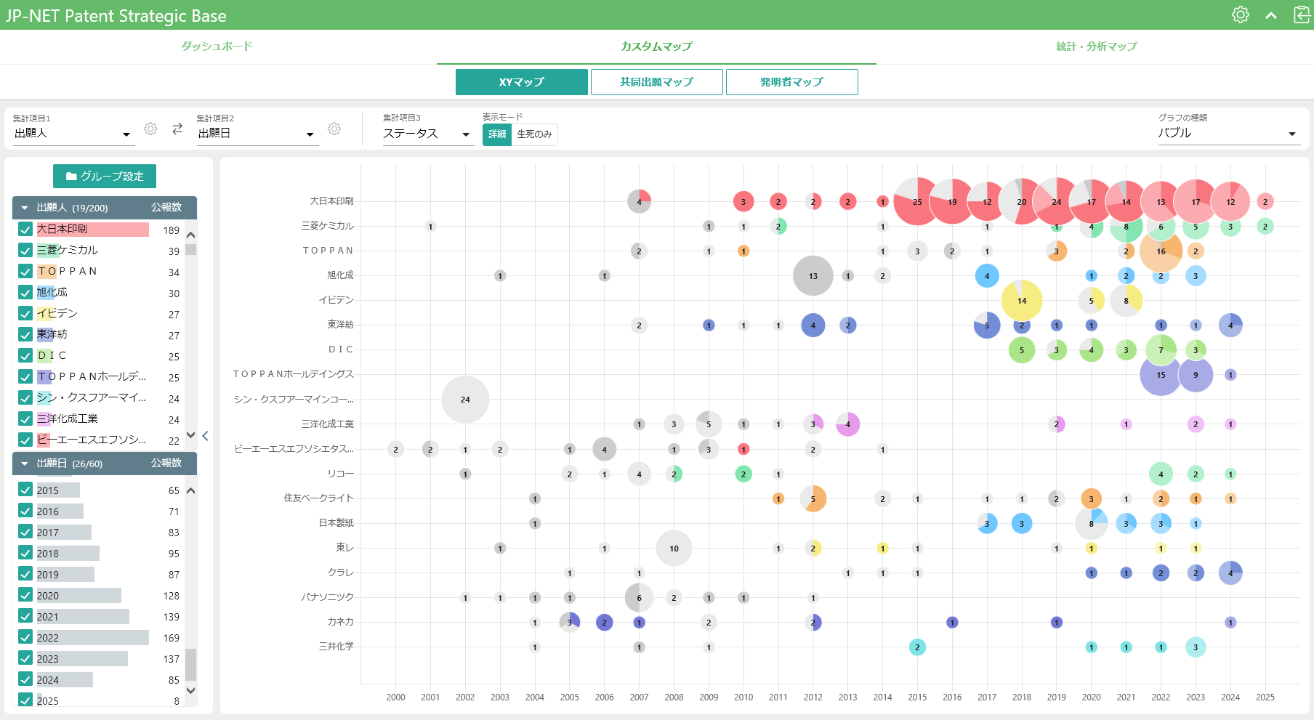The width and height of the screenshot is (1314, 720).
Task: Click the 住友ベークライト 2012 orange bubble 5
Action: (x=813, y=498)
